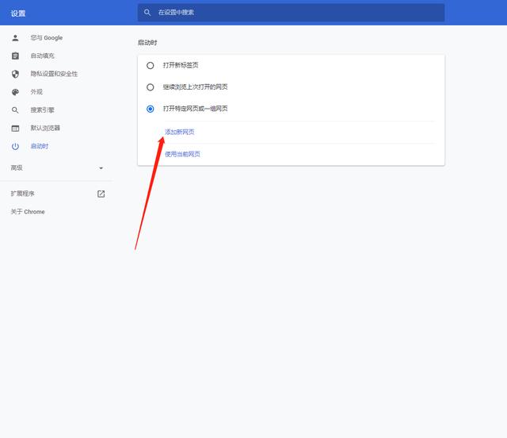The height and width of the screenshot is (438, 507).
Task: Open 扩展程序 from the sidebar
Action: (23, 194)
